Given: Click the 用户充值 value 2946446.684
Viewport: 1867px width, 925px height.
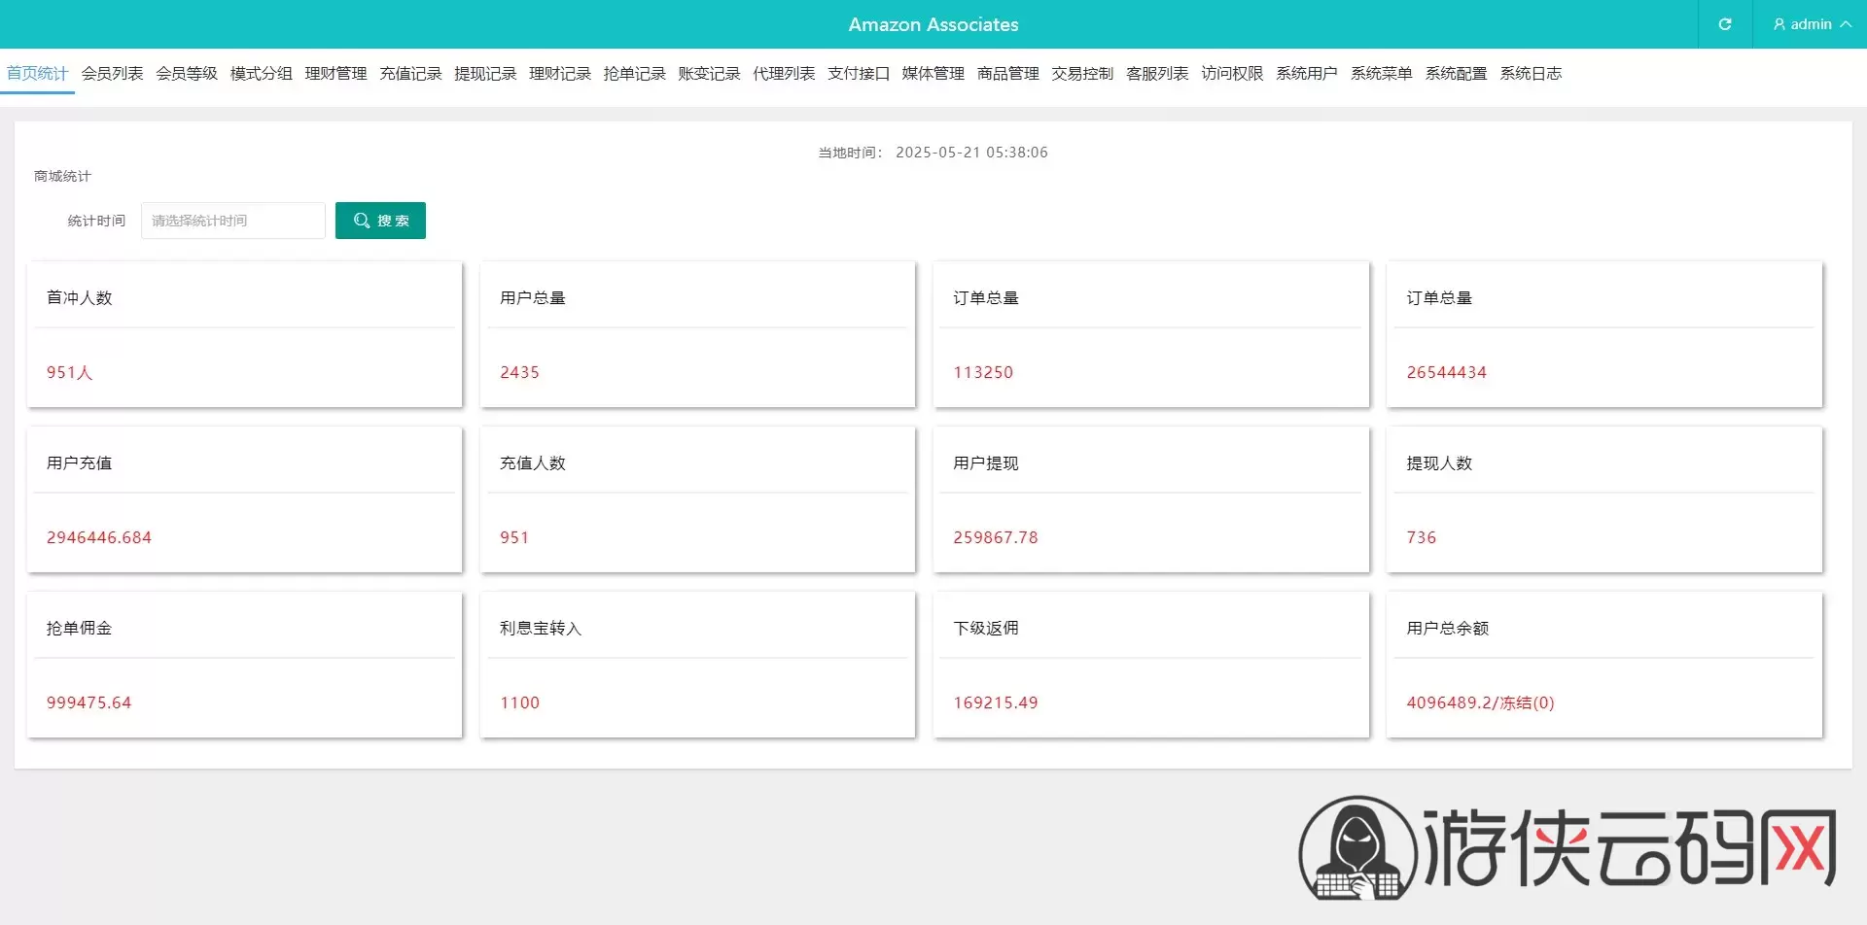Looking at the screenshot, I should pyautogui.click(x=99, y=537).
